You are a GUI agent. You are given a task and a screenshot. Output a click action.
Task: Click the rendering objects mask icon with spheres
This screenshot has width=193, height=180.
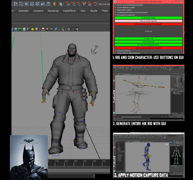tap(43, 4)
